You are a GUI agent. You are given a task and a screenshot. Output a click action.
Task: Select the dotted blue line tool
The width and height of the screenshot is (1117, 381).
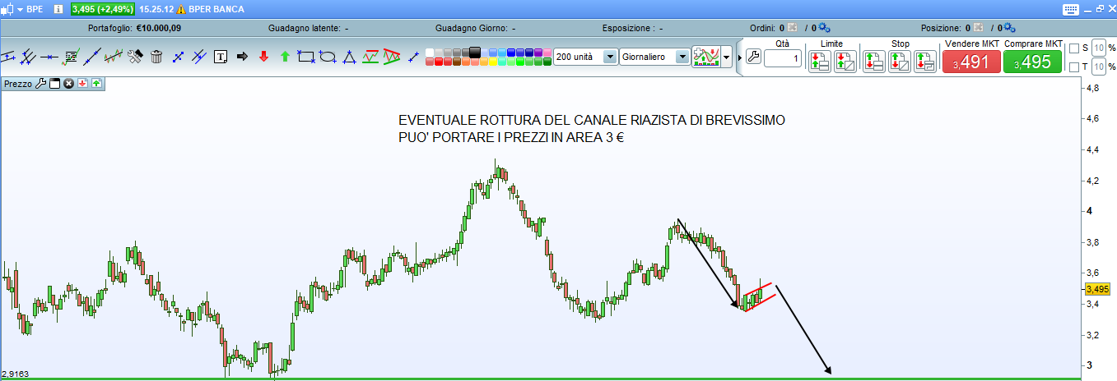[177, 57]
